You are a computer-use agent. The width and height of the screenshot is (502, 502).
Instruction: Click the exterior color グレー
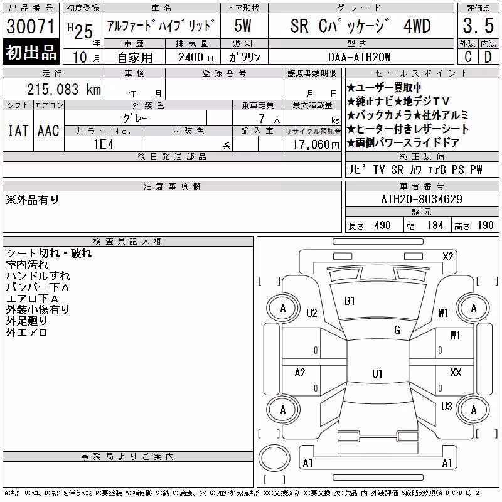(135, 119)
